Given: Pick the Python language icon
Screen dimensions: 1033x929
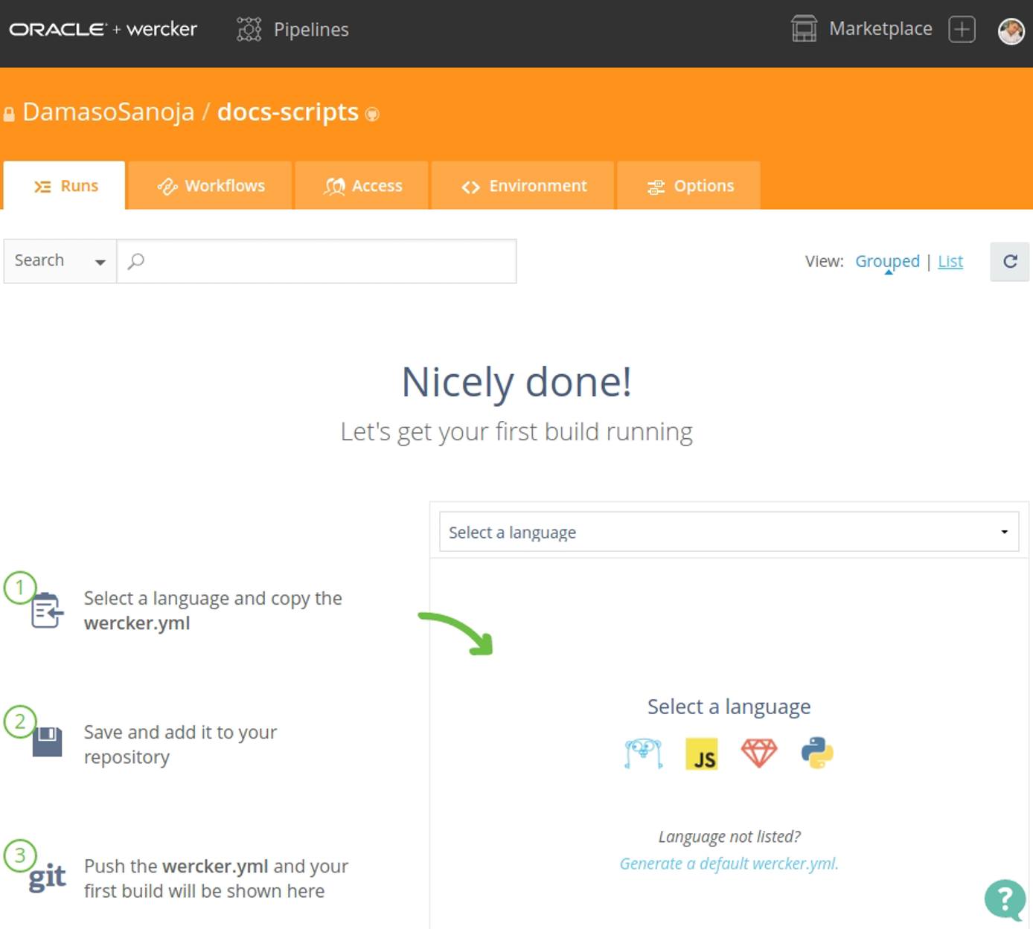Looking at the screenshot, I should click(817, 753).
